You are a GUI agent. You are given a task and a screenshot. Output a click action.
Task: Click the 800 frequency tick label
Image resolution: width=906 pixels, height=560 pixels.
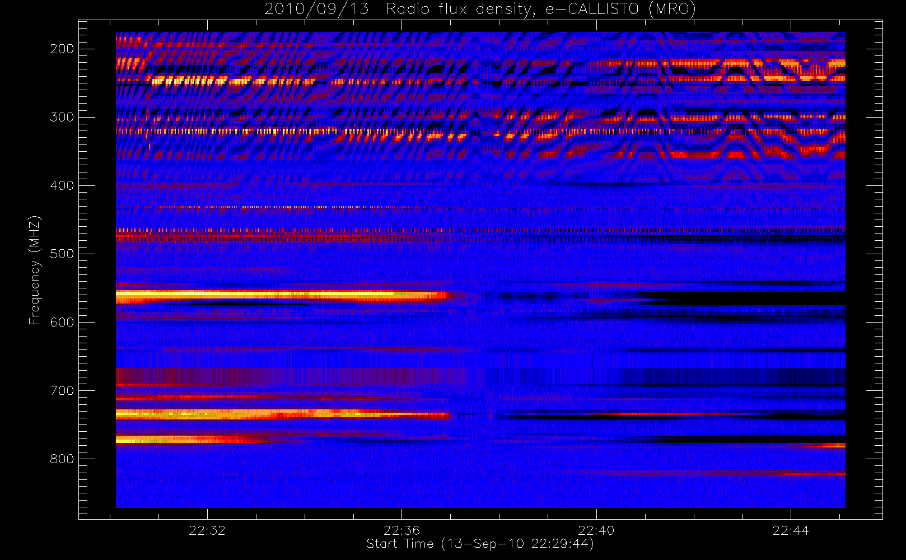coord(62,459)
